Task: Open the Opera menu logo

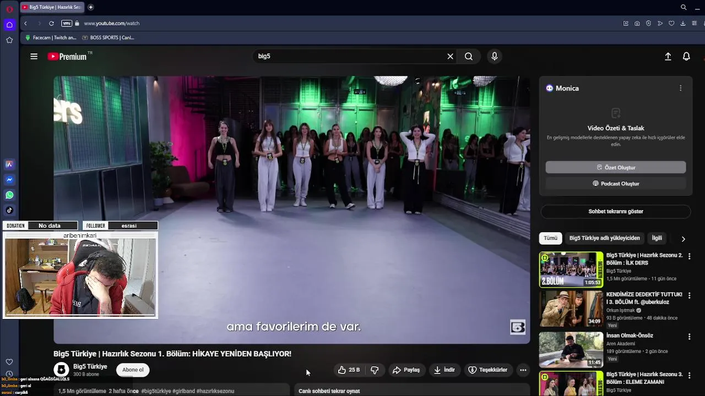Action: (9, 9)
